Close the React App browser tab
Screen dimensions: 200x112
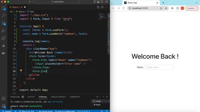pos(157,3)
